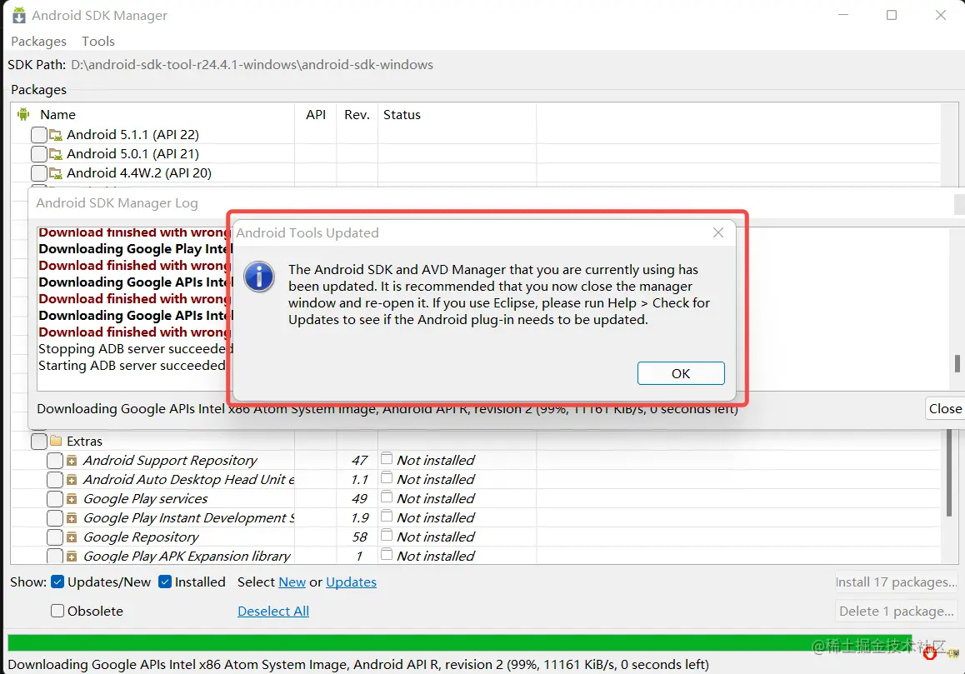Click the Name column header
The height and width of the screenshot is (674, 965).
pyautogui.click(x=57, y=114)
